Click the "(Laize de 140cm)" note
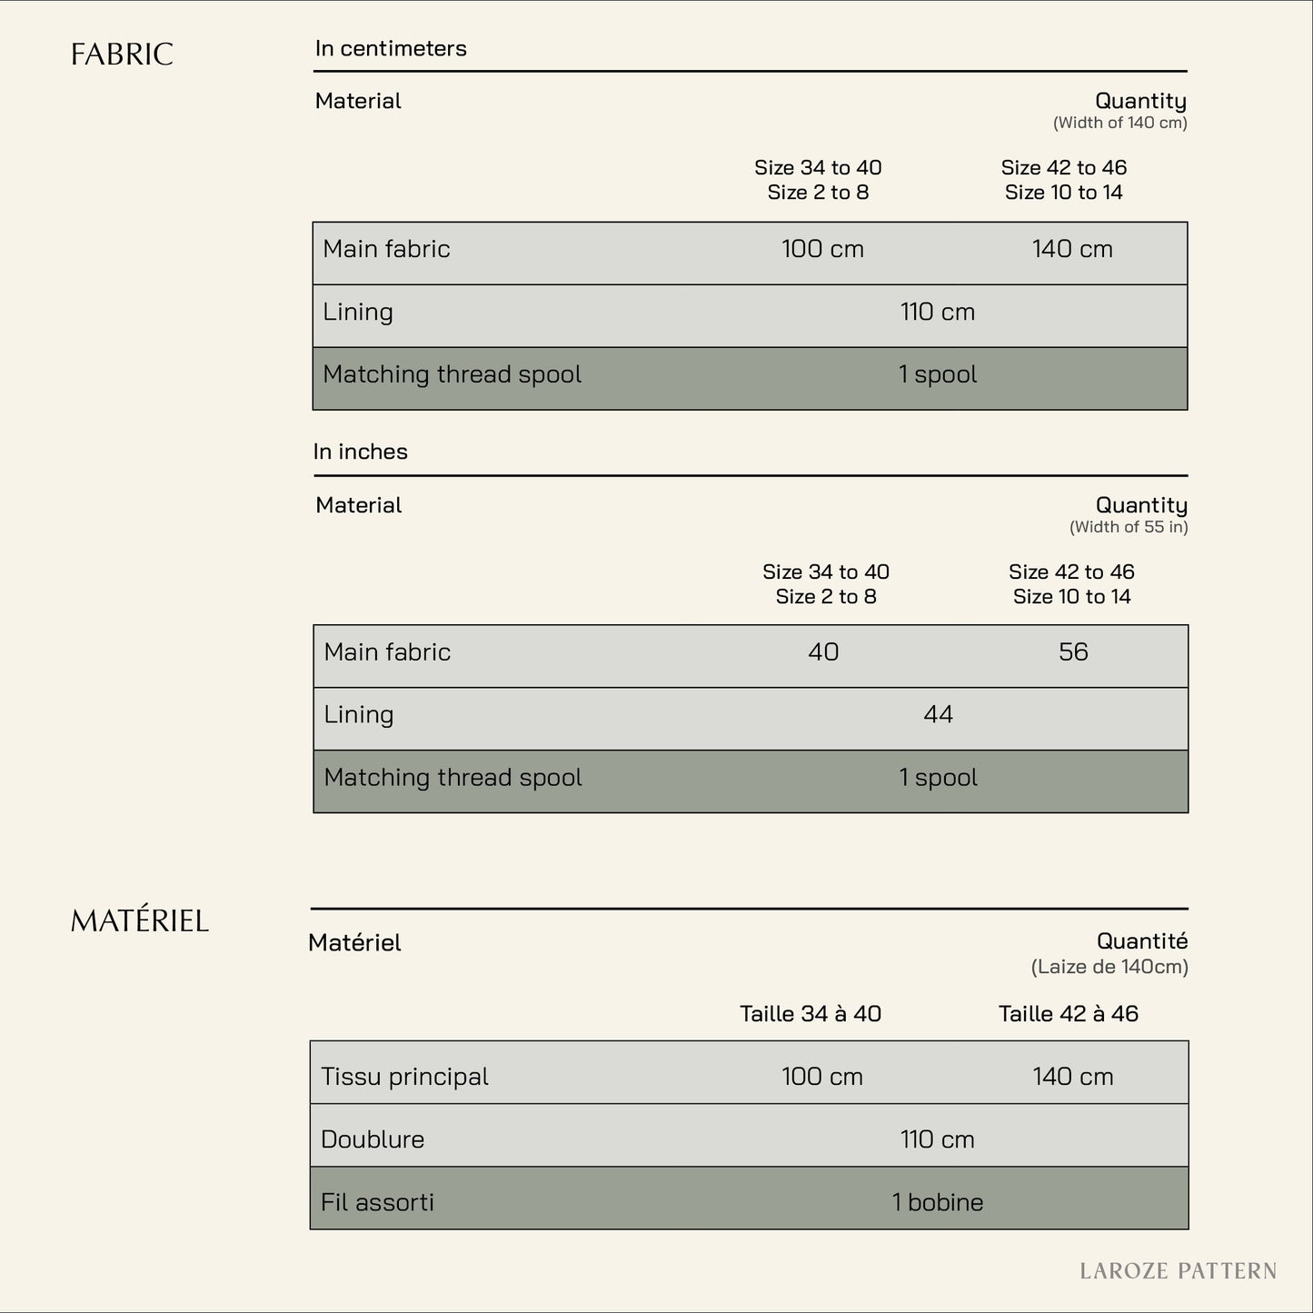 click(1109, 967)
